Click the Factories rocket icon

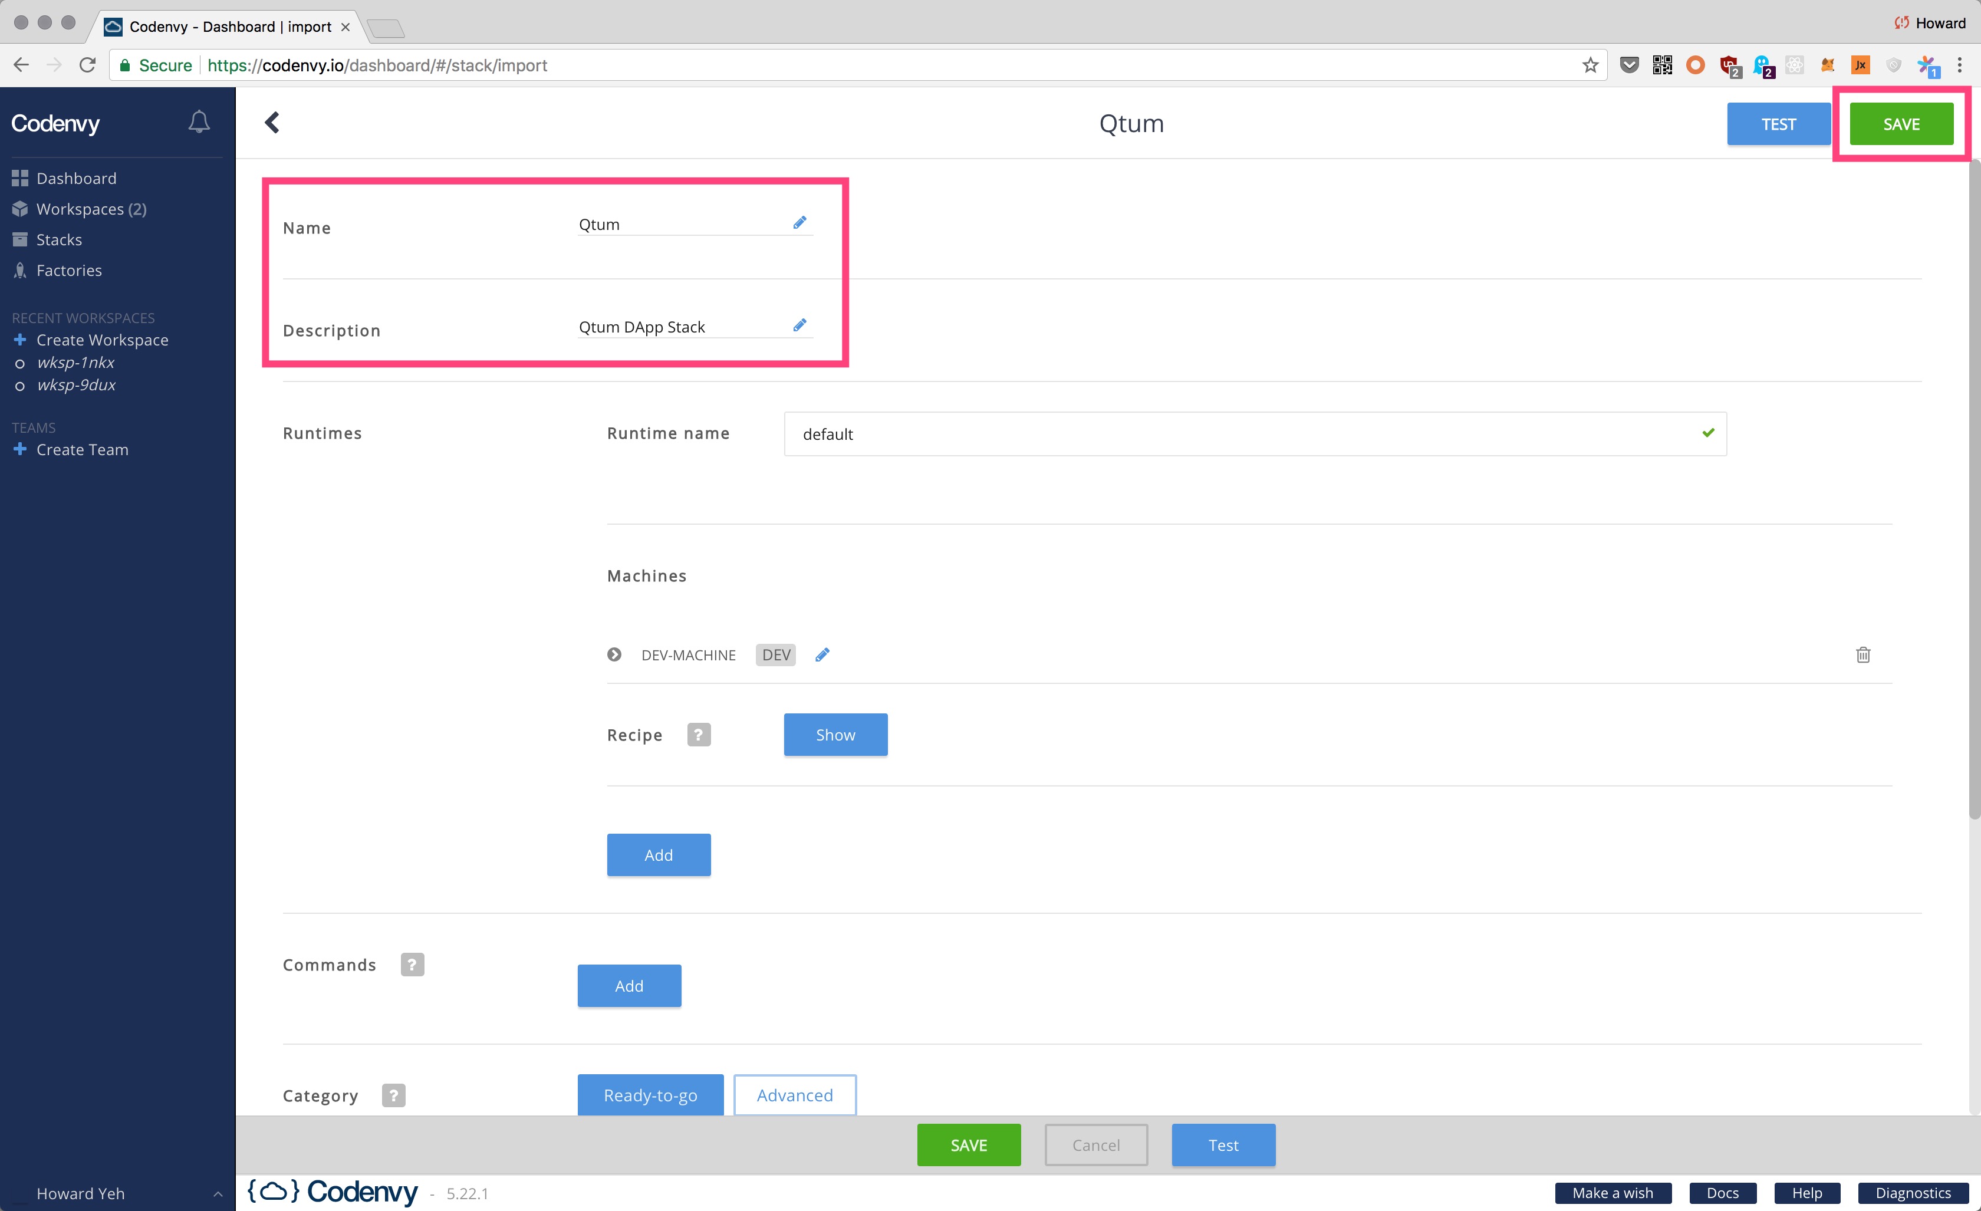click(20, 270)
